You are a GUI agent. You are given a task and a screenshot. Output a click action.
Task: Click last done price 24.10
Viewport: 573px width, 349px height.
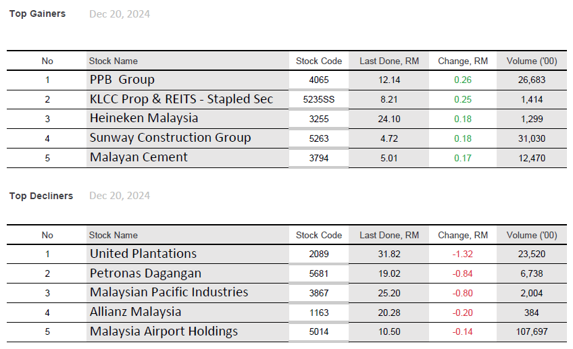389,119
